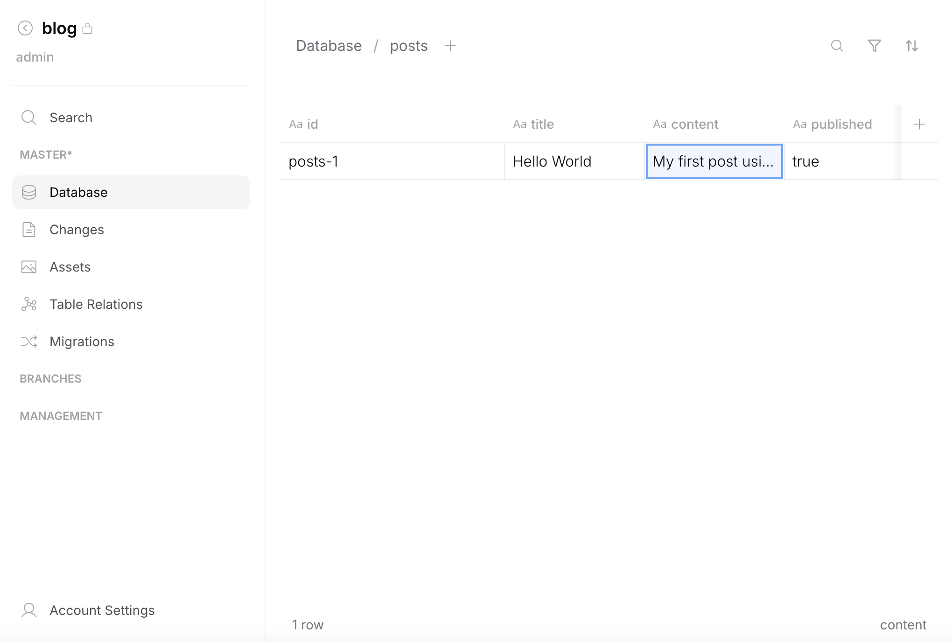Open the Migrations panel
Screen dimensions: 952x642
click(x=82, y=341)
